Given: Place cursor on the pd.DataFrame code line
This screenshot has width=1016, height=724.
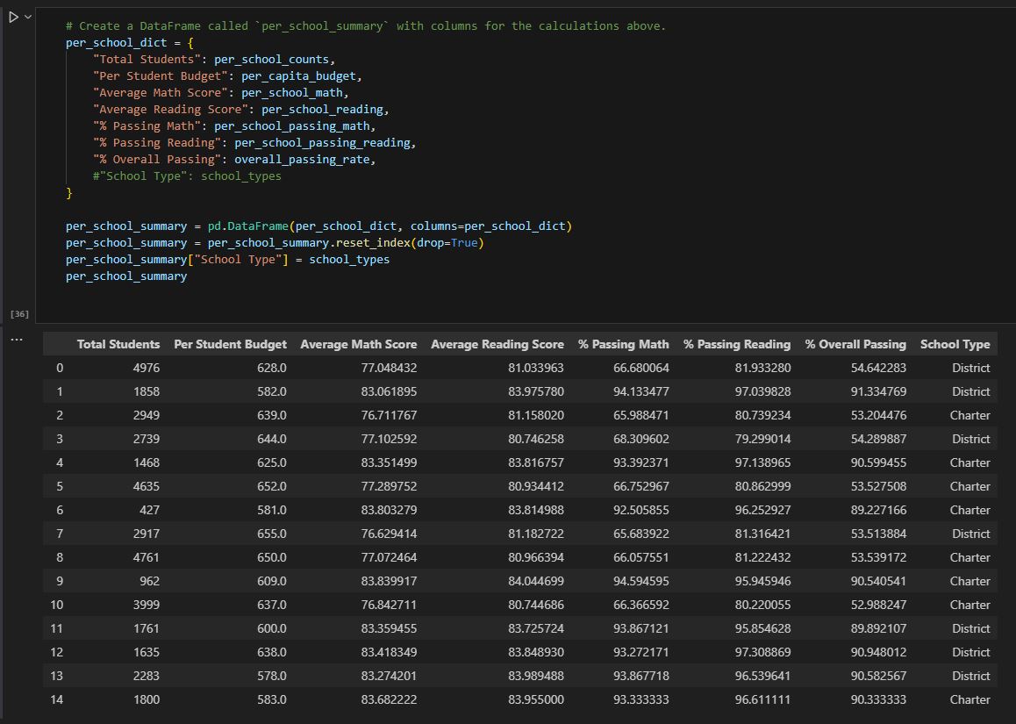Looking at the screenshot, I should (318, 226).
